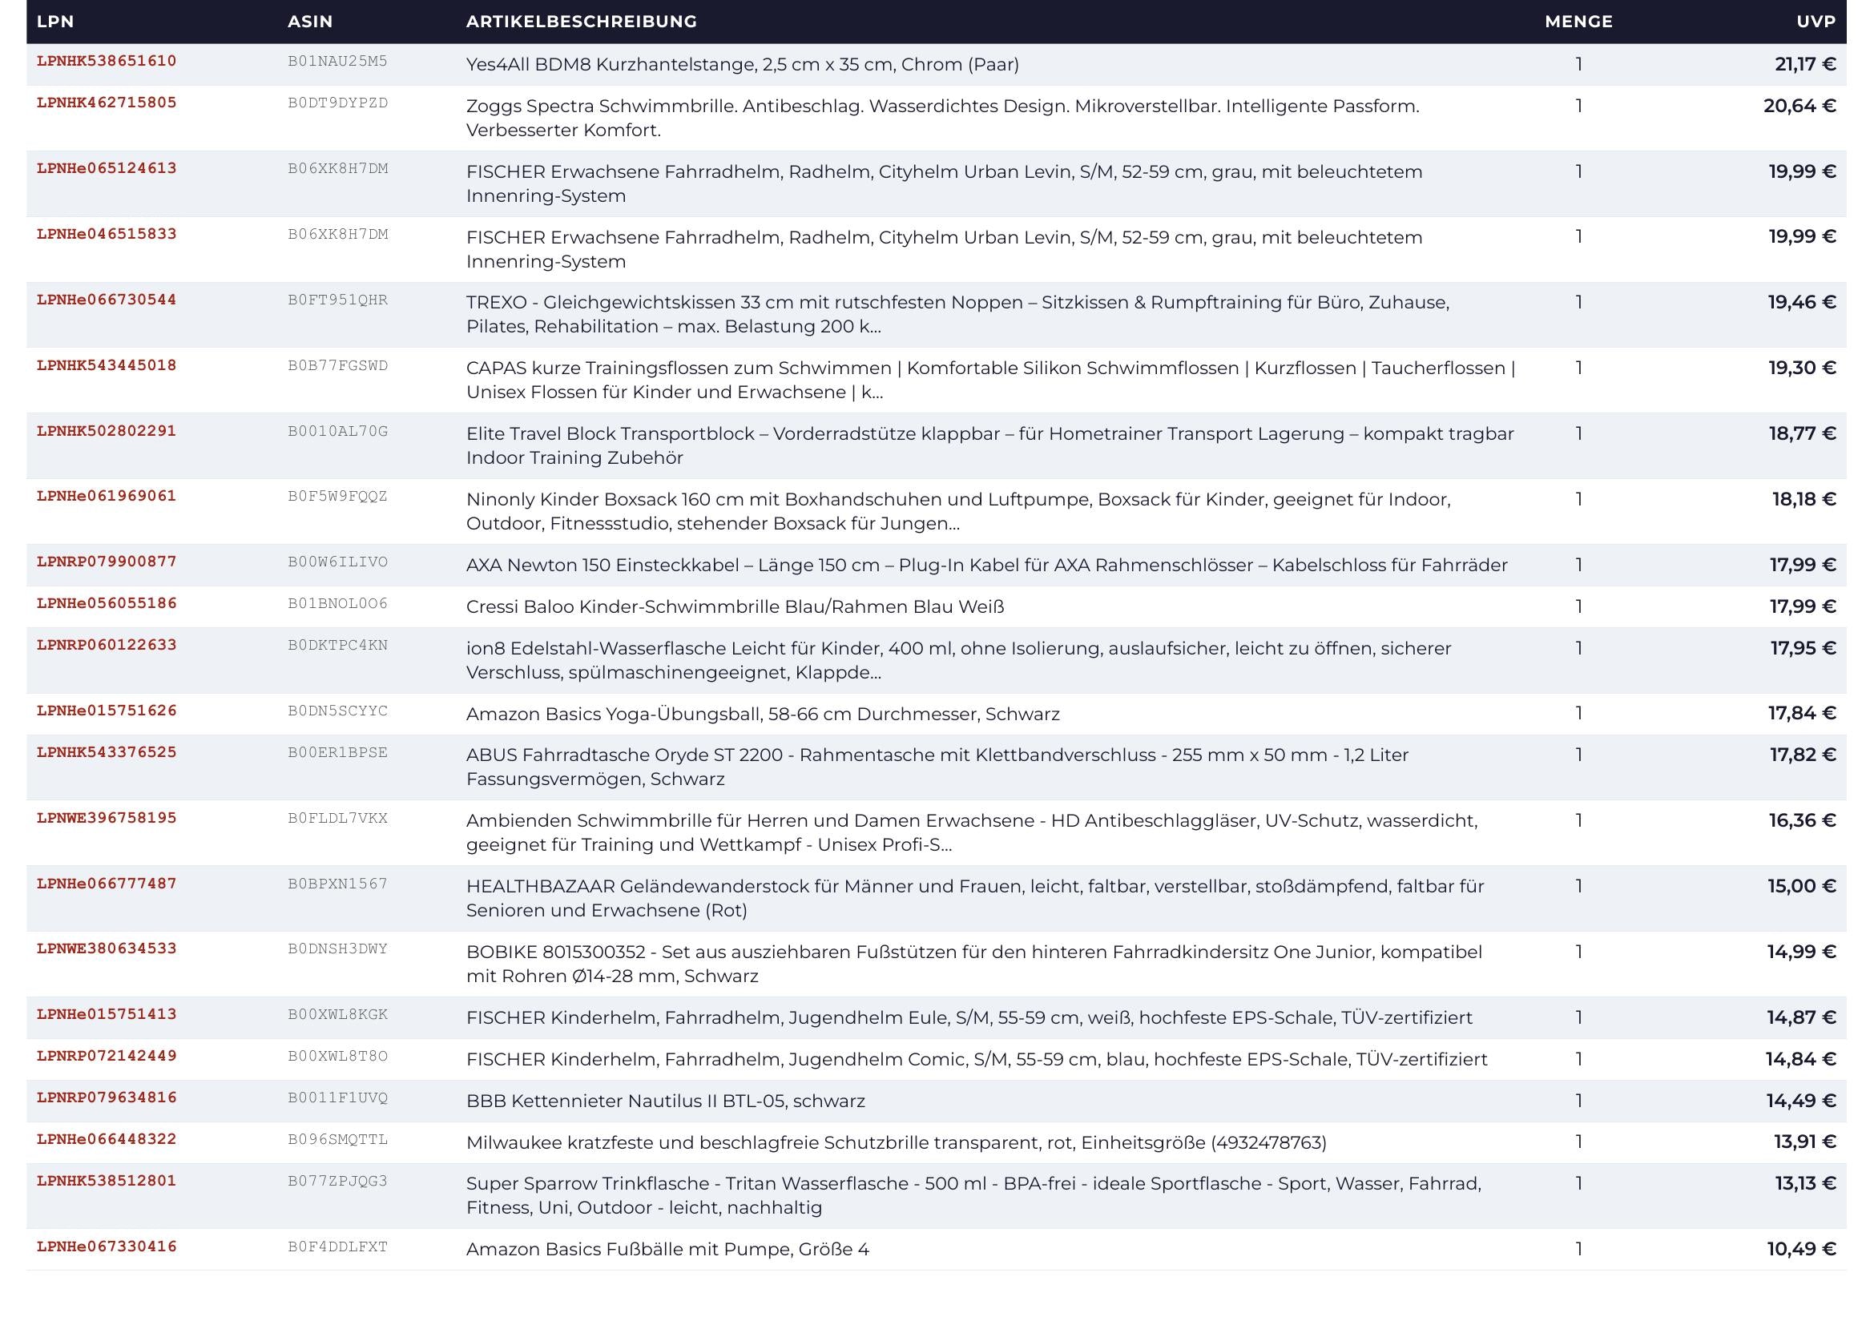Click the FISCHER Jugendhelm Eule description
The image size is (1874, 1325).
click(969, 1018)
